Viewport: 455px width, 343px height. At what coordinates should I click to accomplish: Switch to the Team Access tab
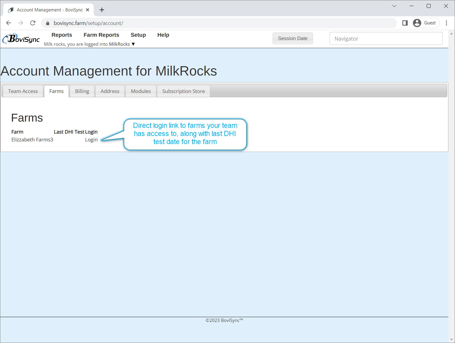tap(23, 91)
